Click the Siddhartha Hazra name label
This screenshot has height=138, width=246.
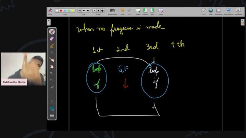[x=14, y=82]
